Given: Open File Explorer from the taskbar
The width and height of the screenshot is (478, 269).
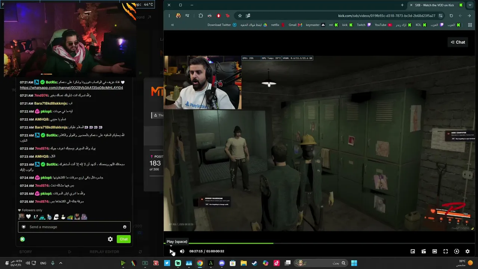Looking at the screenshot, I should click(x=243, y=263).
